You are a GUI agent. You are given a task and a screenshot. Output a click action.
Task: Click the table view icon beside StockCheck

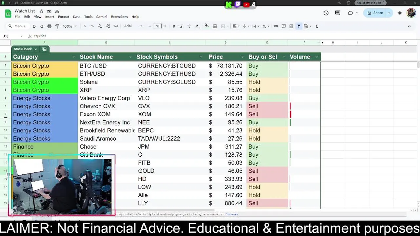point(45,49)
